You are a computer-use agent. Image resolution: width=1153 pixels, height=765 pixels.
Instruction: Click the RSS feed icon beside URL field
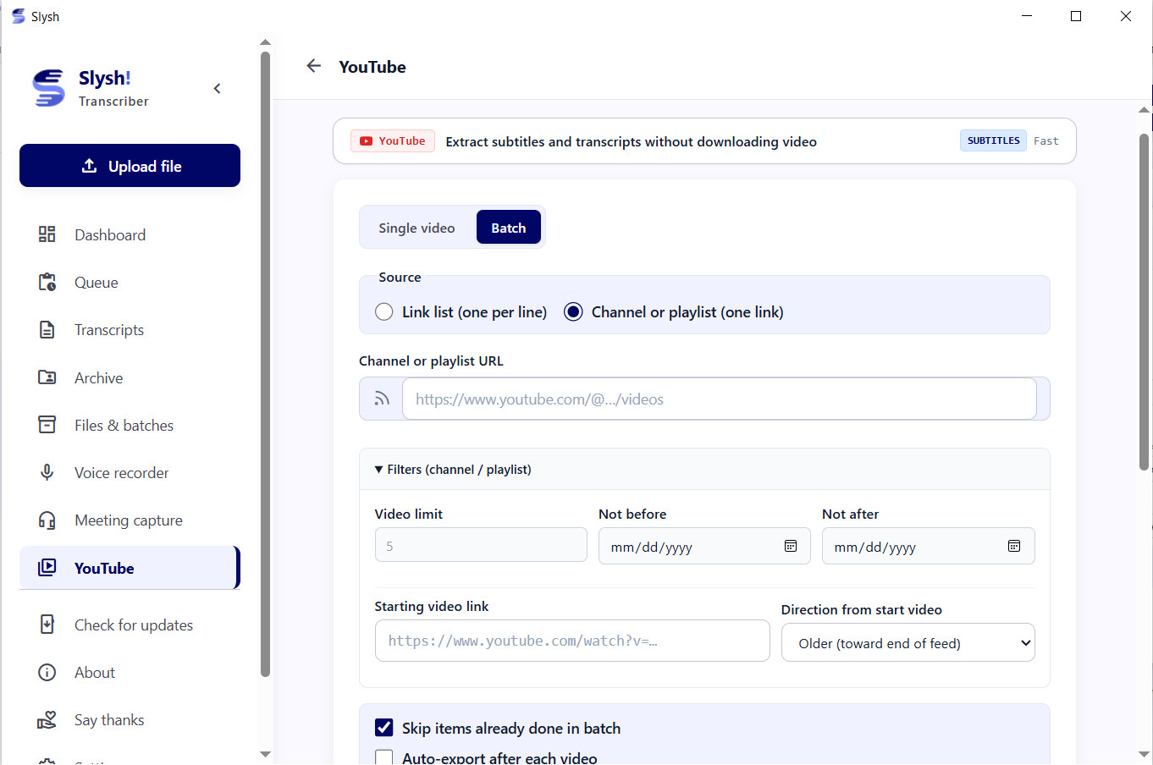[382, 399]
